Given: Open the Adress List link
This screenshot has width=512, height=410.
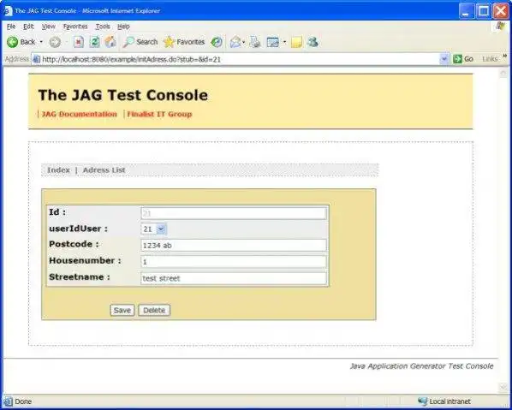Looking at the screenshot, I should (104, 170).
